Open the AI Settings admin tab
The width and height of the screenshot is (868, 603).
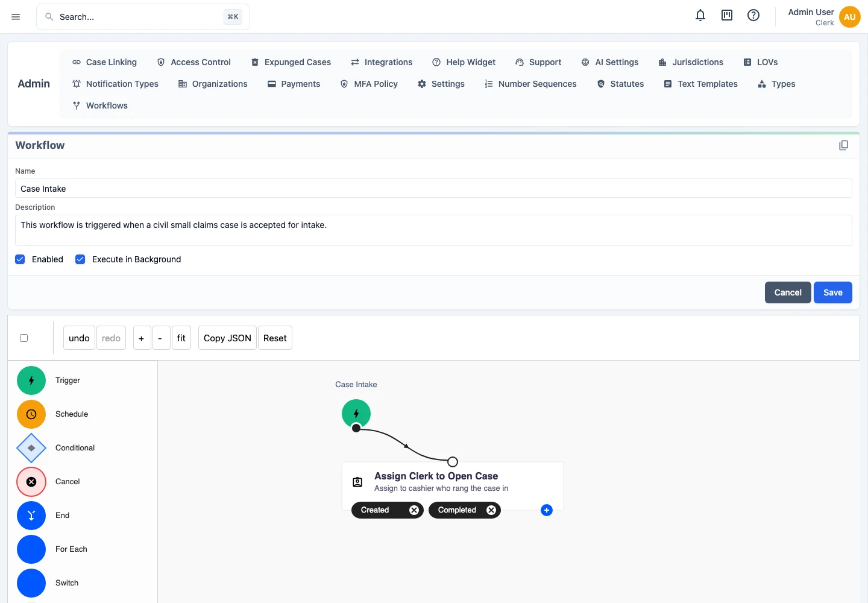pyautogui.click(x=609, y=62)
